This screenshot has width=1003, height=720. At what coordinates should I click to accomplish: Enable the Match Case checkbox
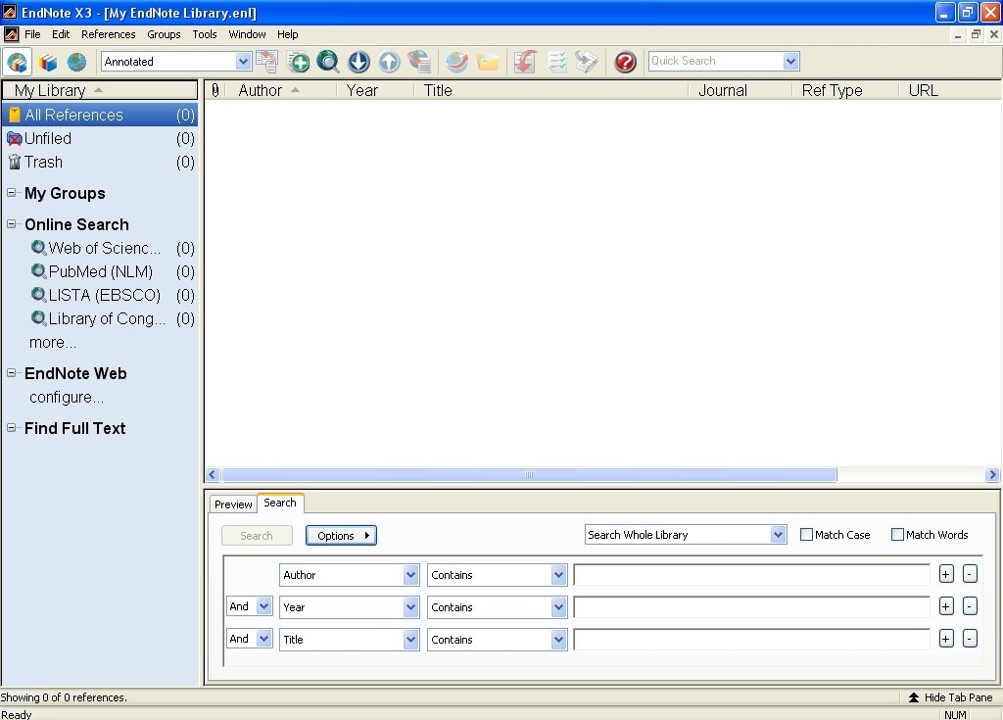click(x=807, y=535)
